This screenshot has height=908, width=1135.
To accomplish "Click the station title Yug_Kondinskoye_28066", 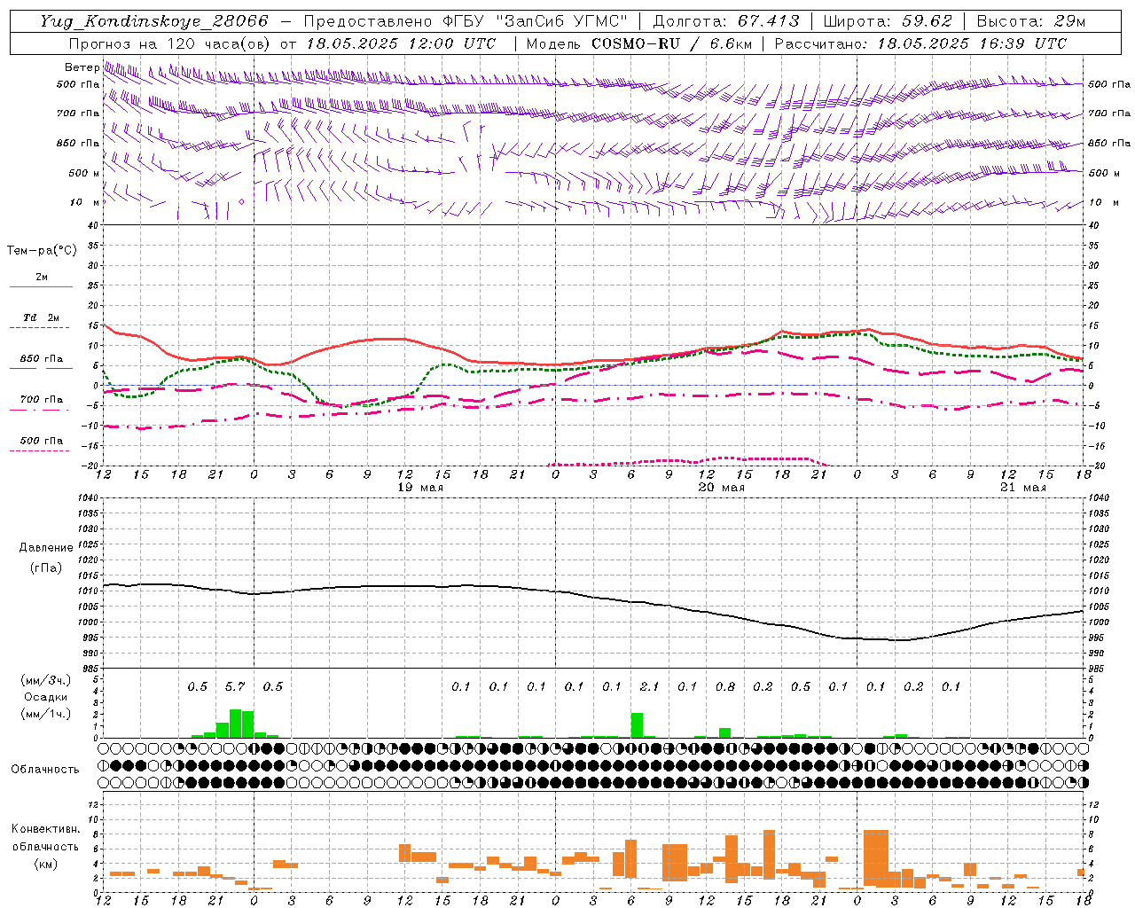I will 153,21.
